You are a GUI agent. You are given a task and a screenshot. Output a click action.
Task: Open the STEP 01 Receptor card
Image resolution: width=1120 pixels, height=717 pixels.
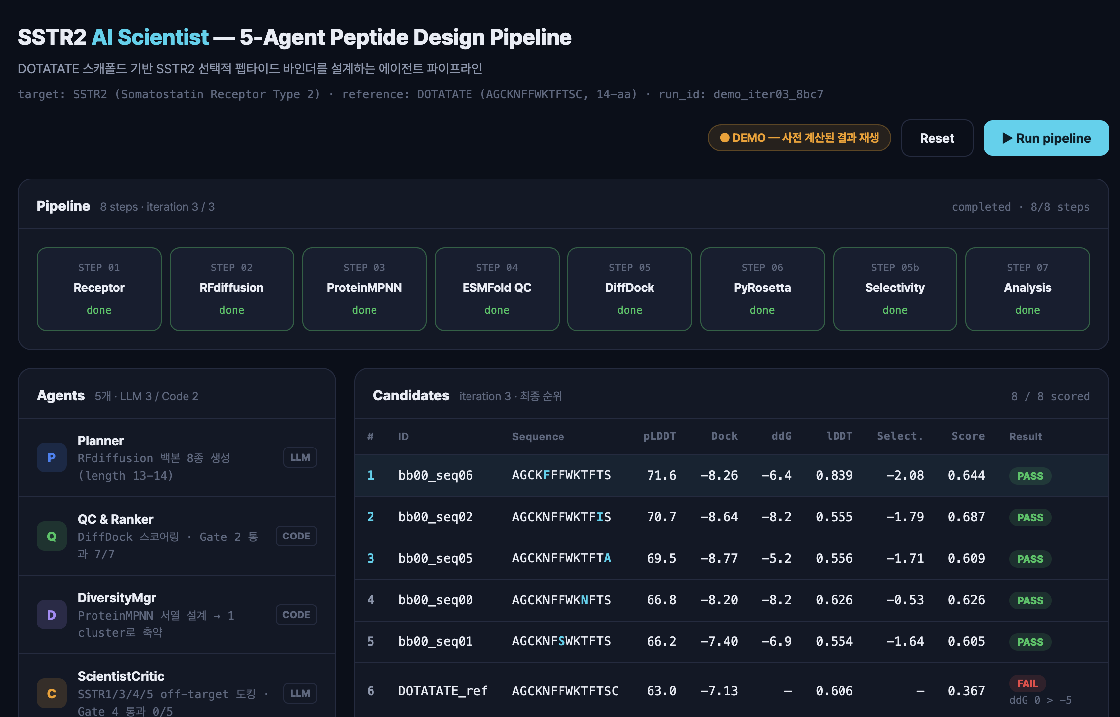(99, 289)
